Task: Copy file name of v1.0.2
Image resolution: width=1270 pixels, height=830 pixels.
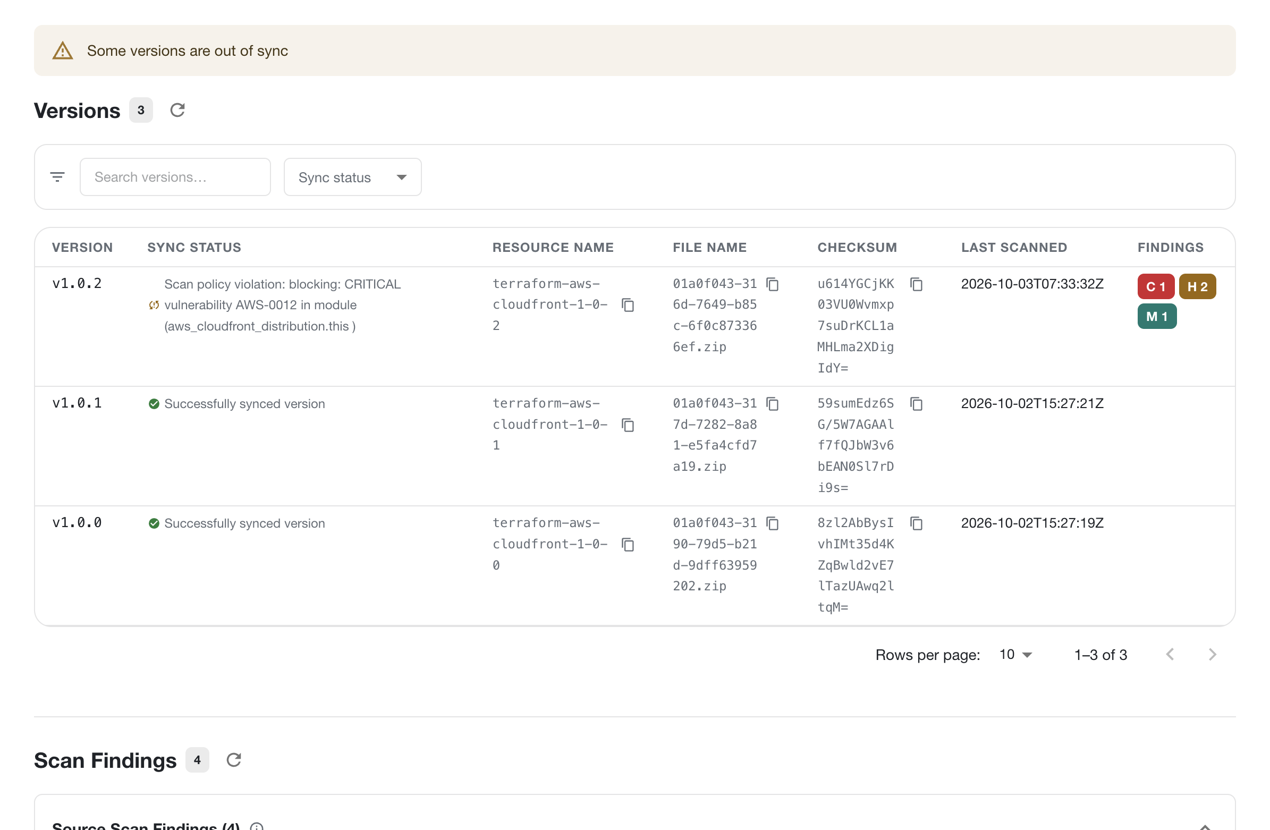Action: (773, 284)
